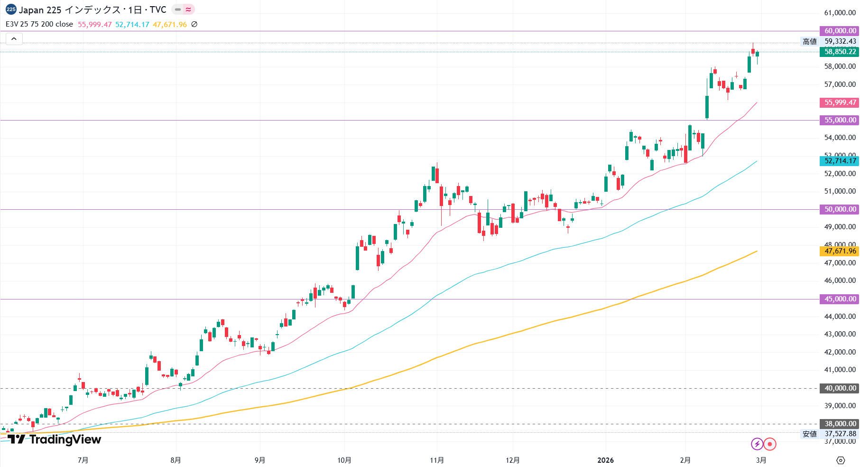Select the 55,000.00 purple line label
This screenshot has height=467, width=860.
pyautogui.click(x=840, y=120)
